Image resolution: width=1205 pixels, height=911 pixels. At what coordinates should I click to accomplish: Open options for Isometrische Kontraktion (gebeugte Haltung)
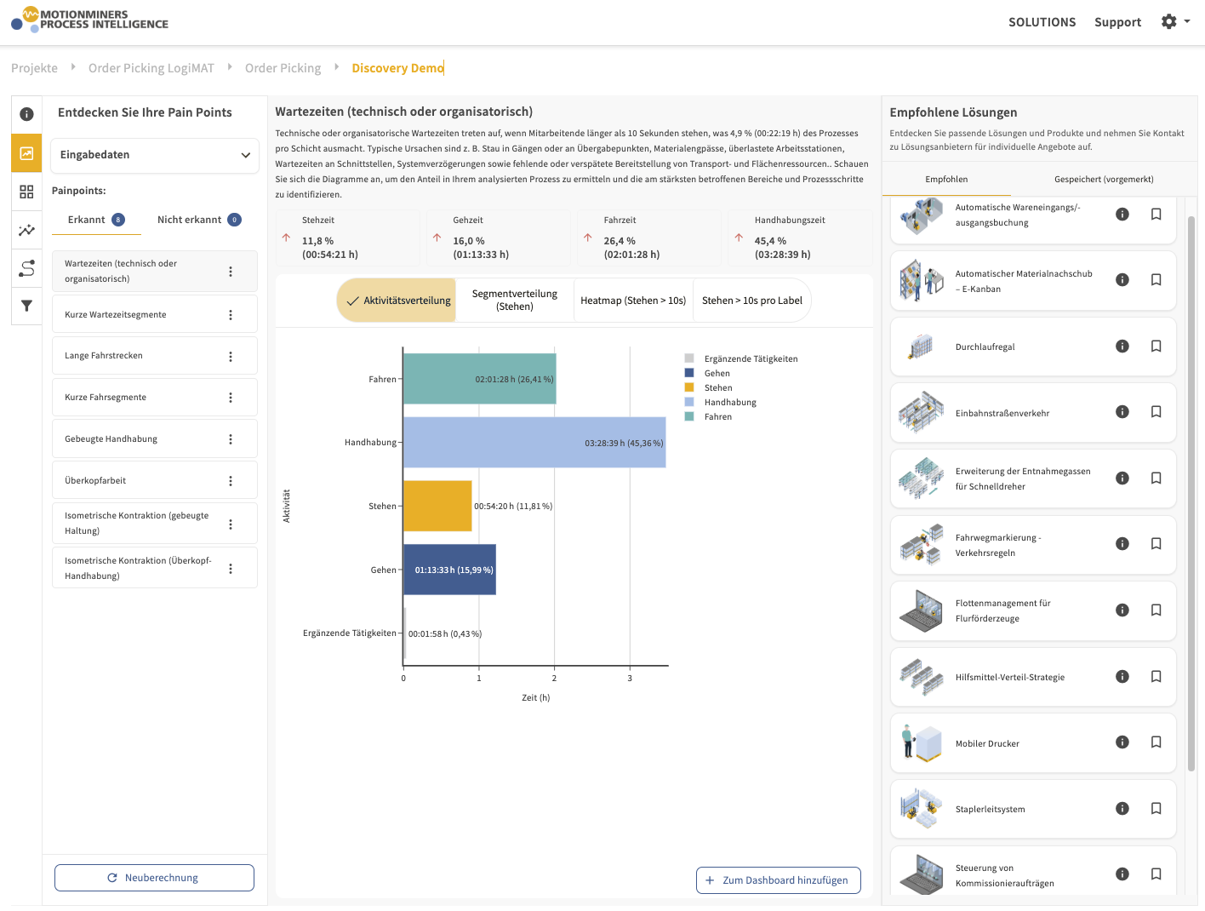[231, 524]
